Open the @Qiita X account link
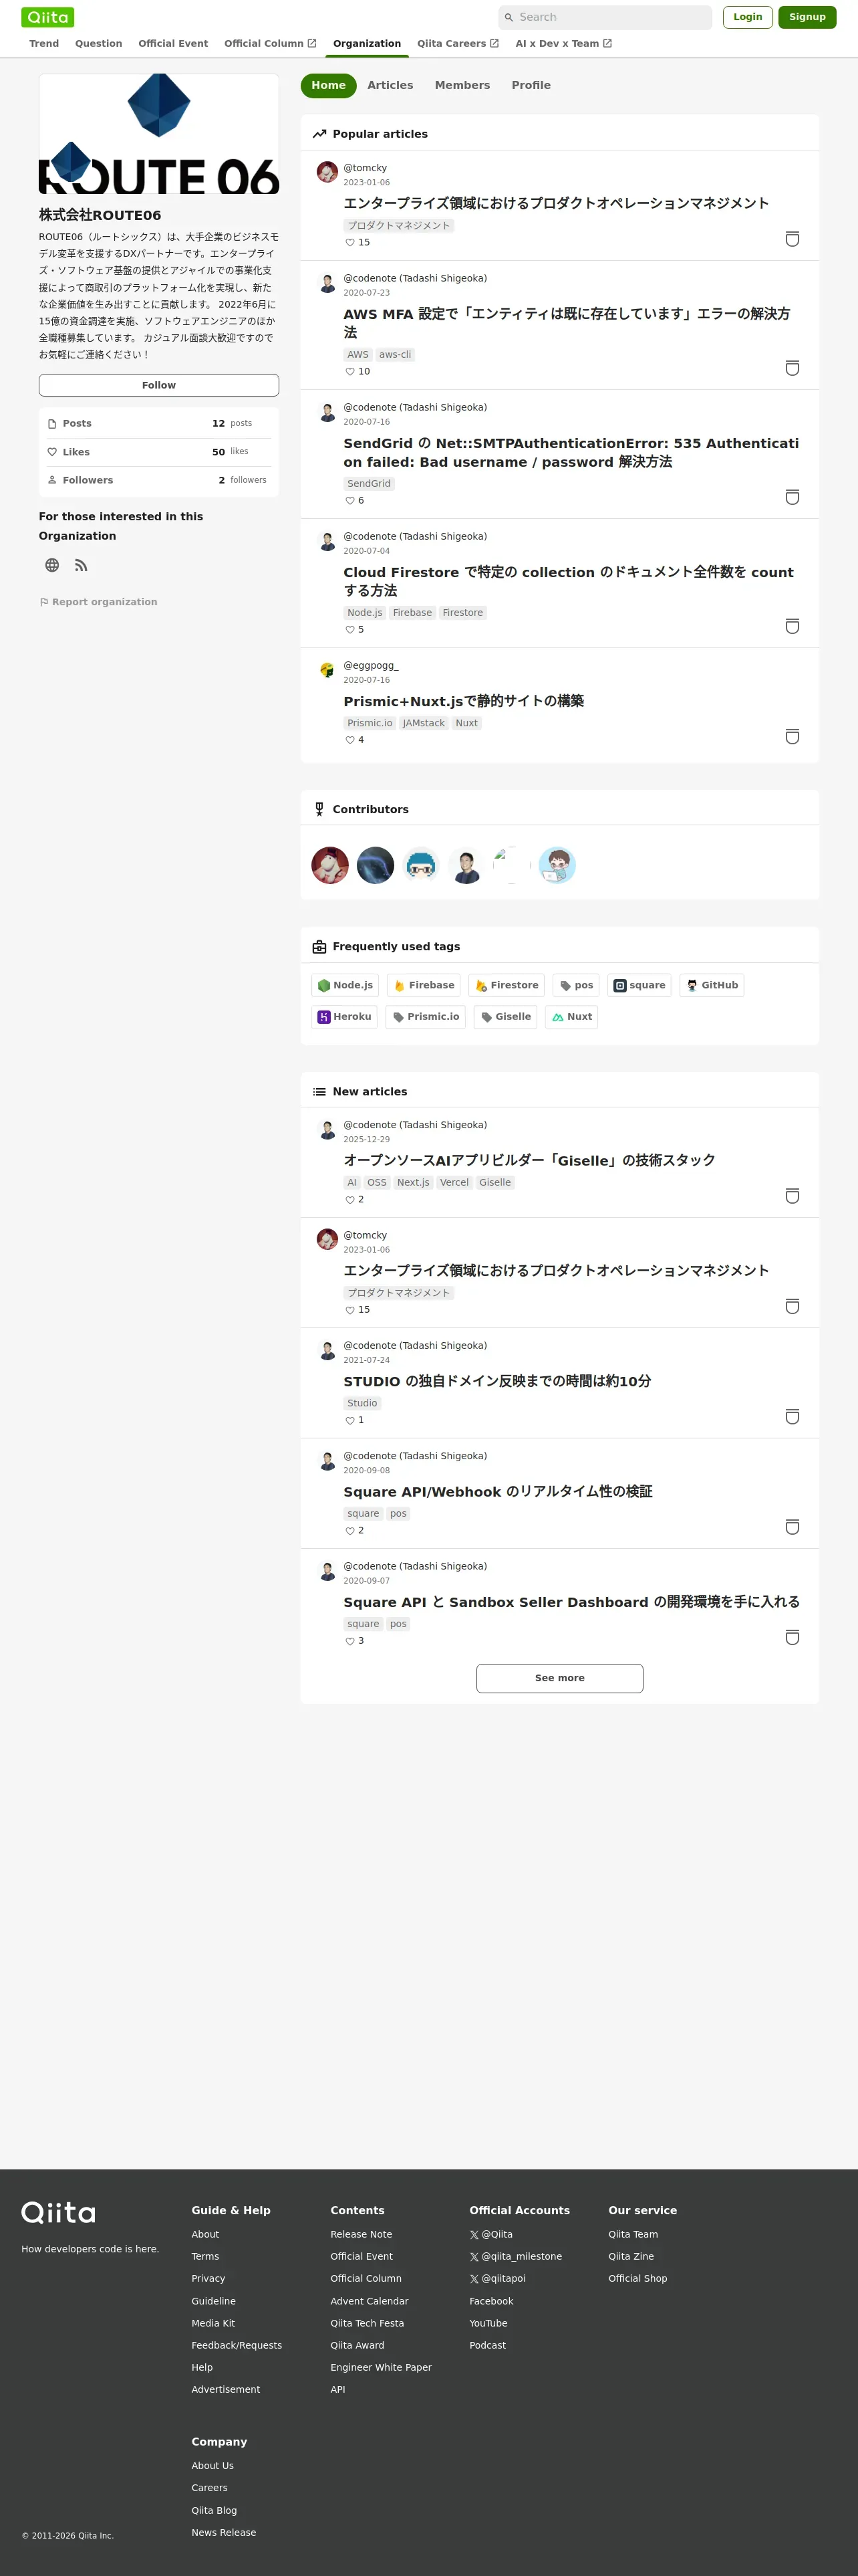This screenshot has height=2576, width=858. (x=491, y=2234)
